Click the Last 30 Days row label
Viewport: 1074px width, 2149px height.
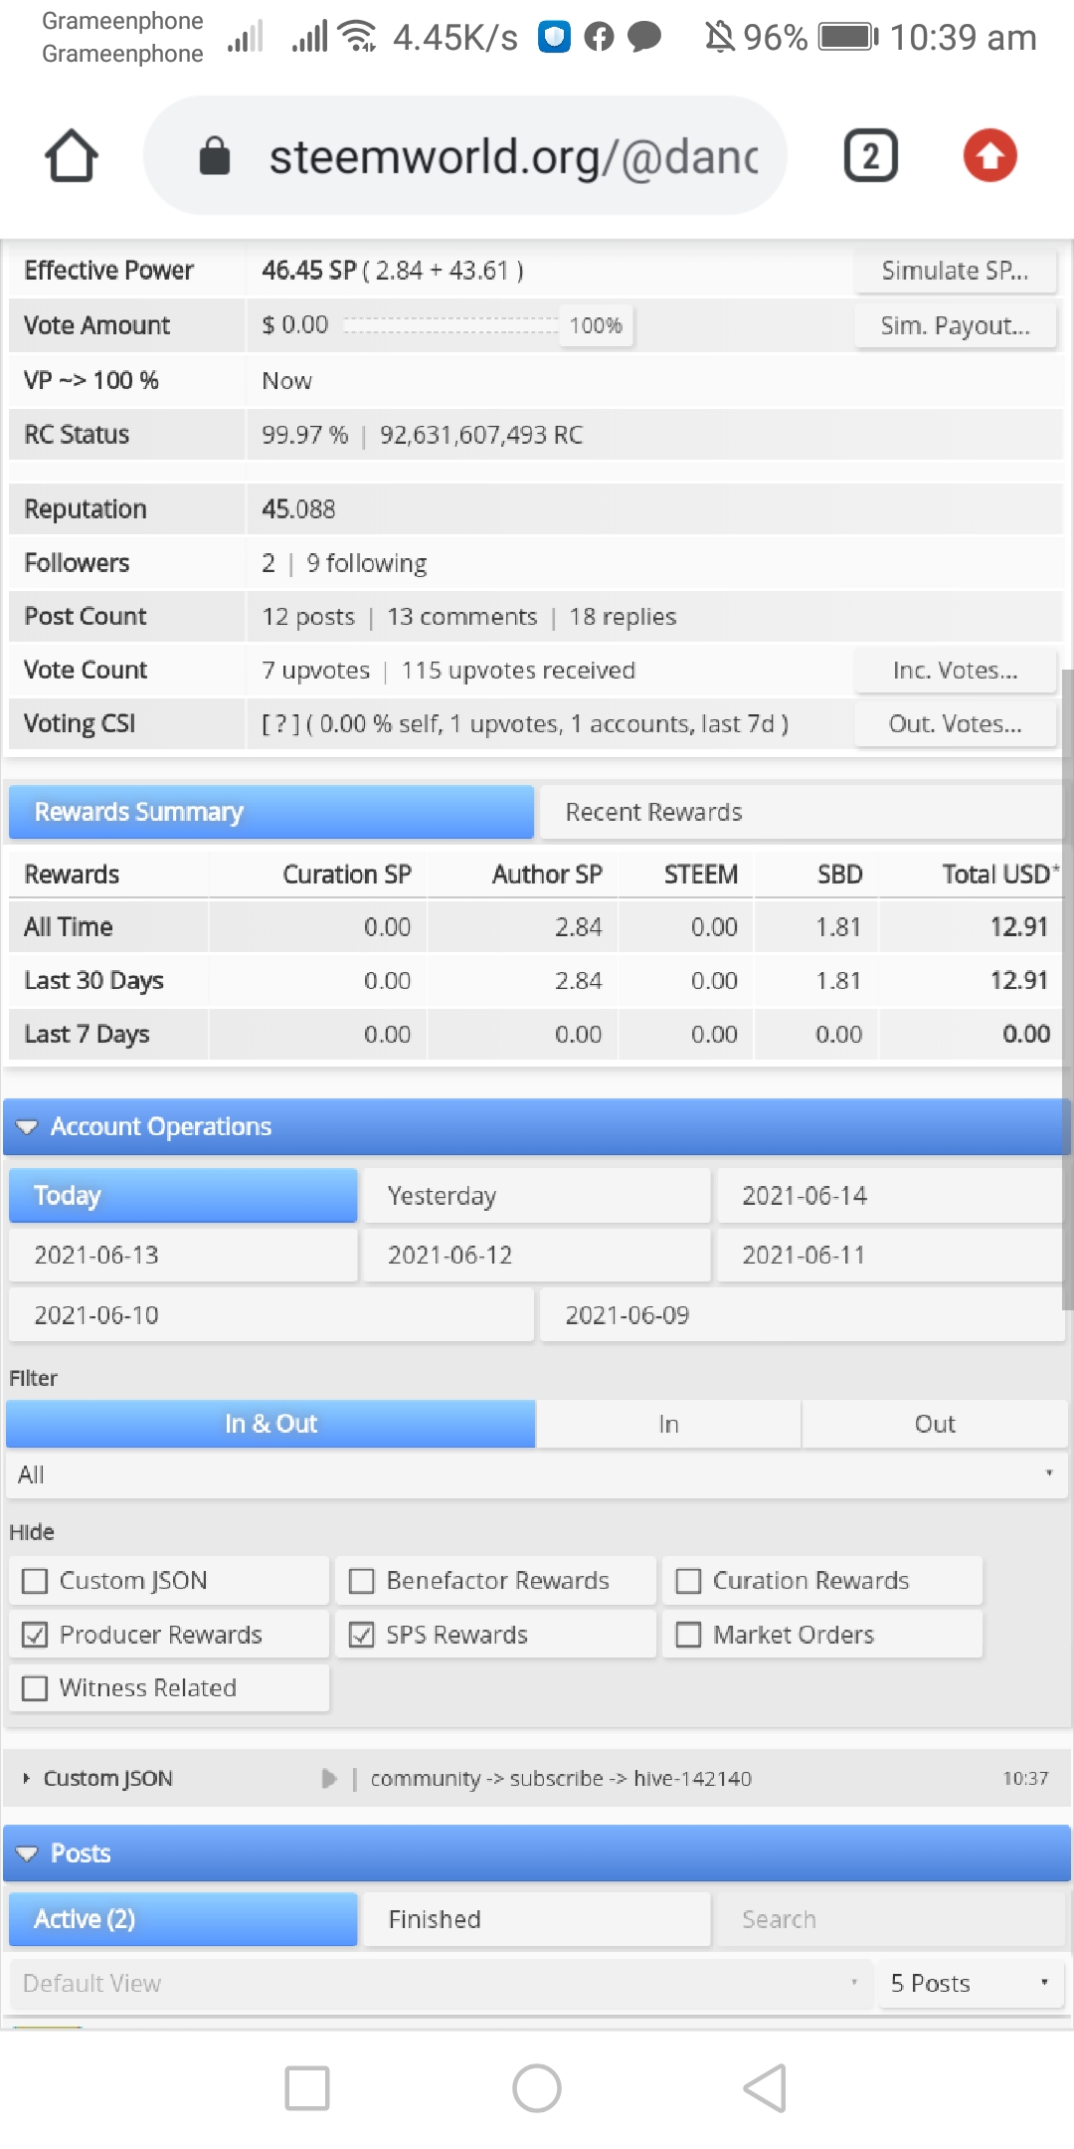click(x=93, y=981)
